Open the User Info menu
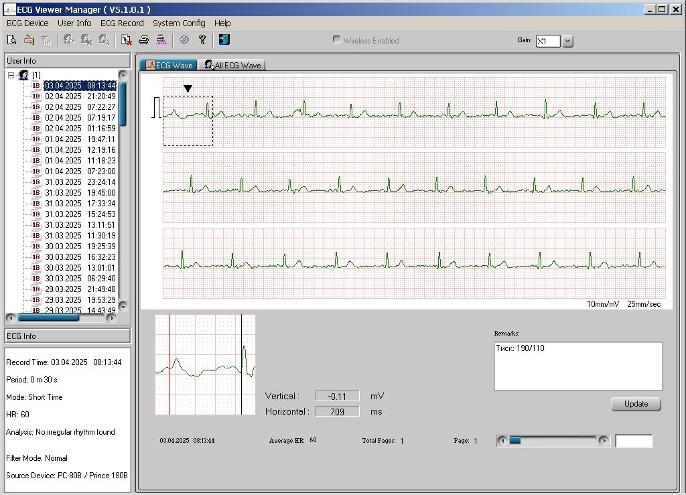Viewport: 686px width, 495px height. (x=74, y=23)
